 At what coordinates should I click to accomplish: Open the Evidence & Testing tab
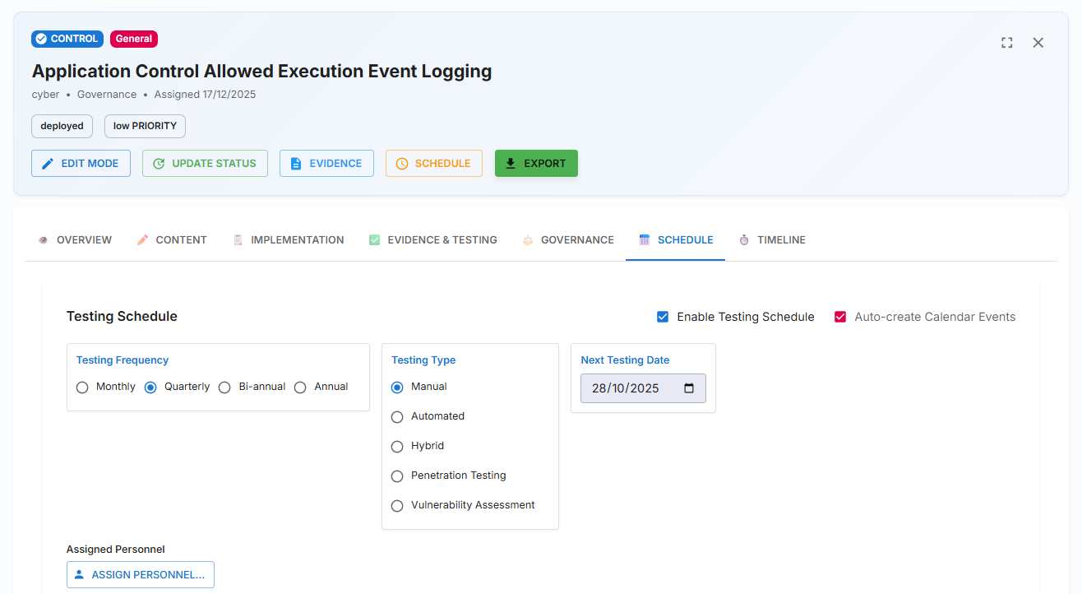433,240
